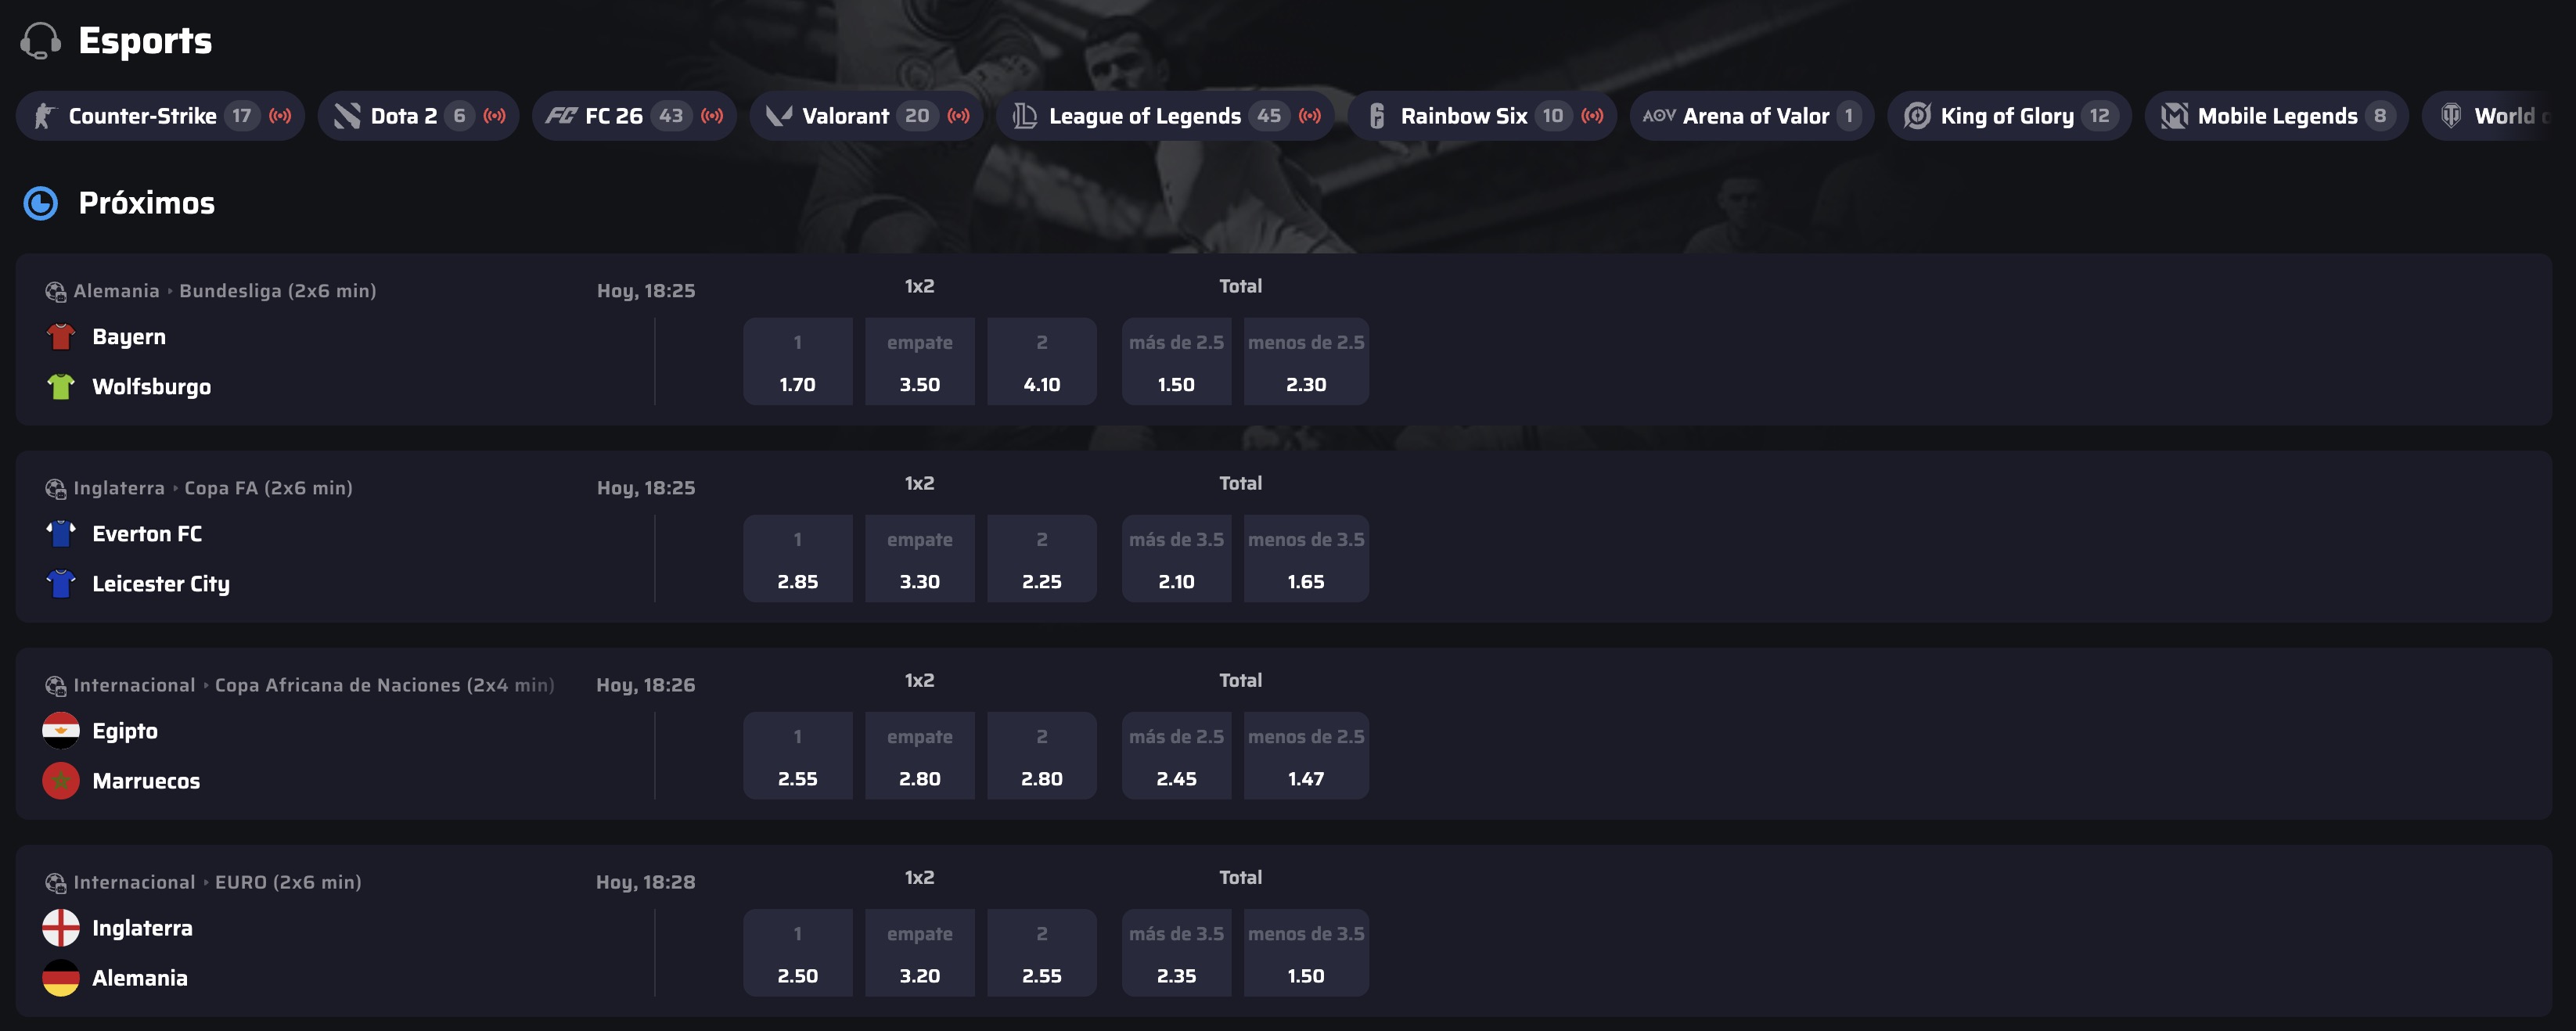Click the Dota 2 logo icon
This screenshot has width=2576, height=1031.
pyautogui.click(x=347, y=116)
